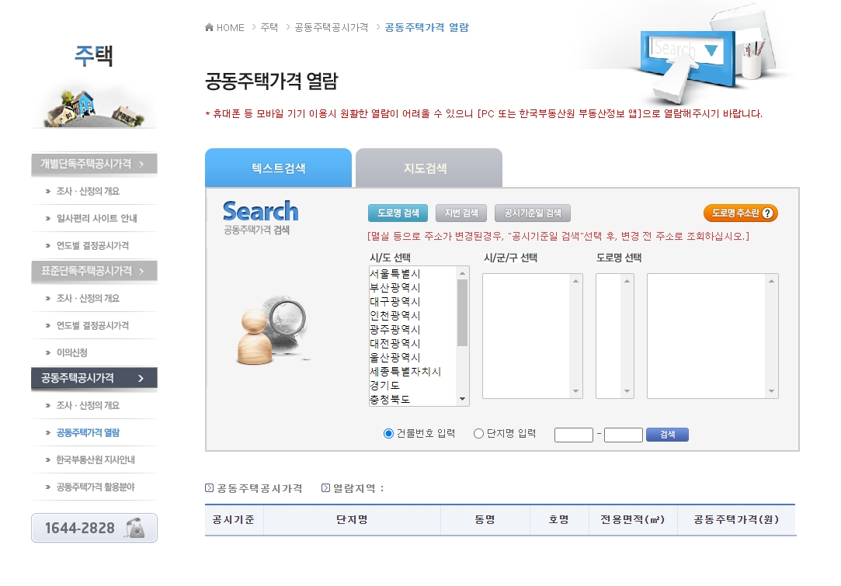Select 대전광역시 in 시/도 list
The height and width of the screenshot is (586, 841).
412,343
